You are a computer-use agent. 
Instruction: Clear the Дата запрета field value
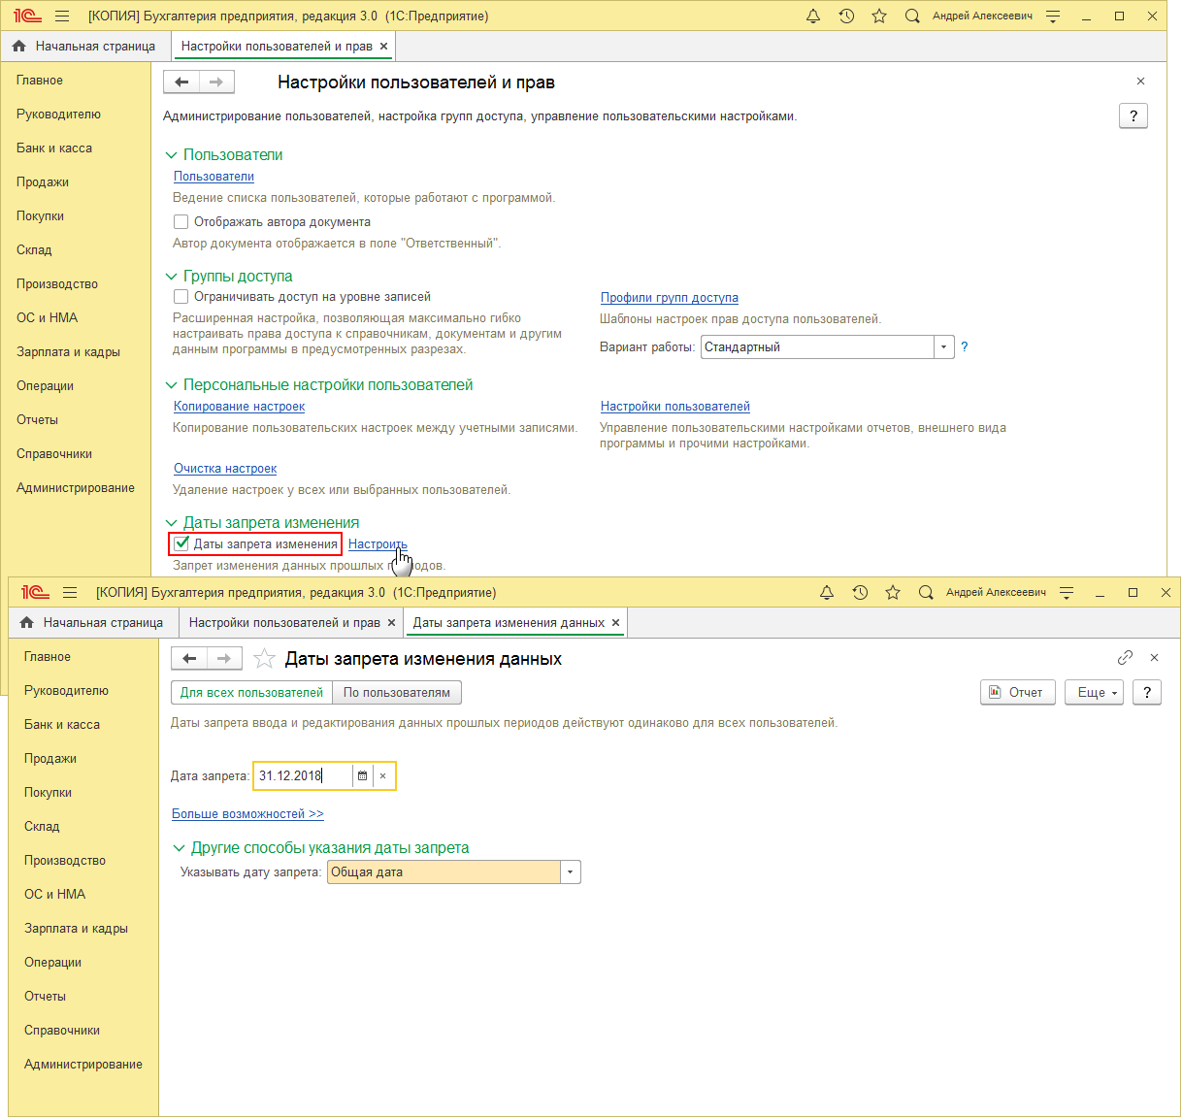[383, 776]
